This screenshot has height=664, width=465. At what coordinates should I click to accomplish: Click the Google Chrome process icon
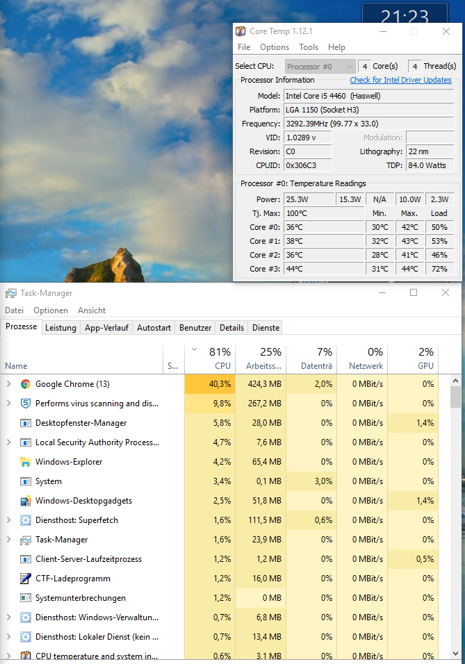tap(26, 384)
